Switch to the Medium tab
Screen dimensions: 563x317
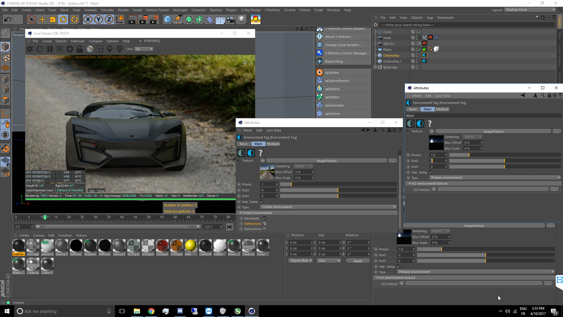coord(273,144)
